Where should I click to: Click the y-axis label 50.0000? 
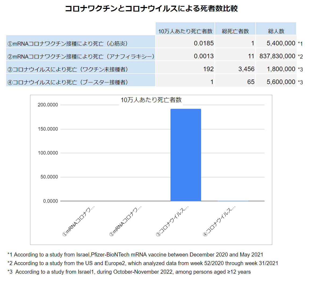pyautogui.click(x=49, y=177)
